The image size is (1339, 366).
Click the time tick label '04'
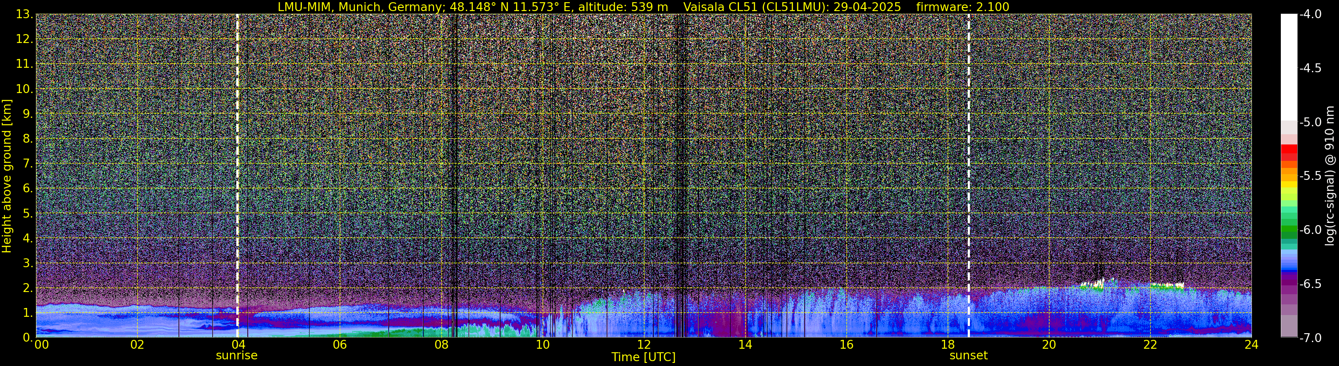pyautogui.click(x=238, y=345)
